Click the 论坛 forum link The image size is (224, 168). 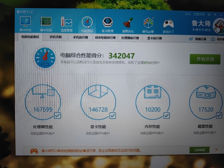(188, 14)
